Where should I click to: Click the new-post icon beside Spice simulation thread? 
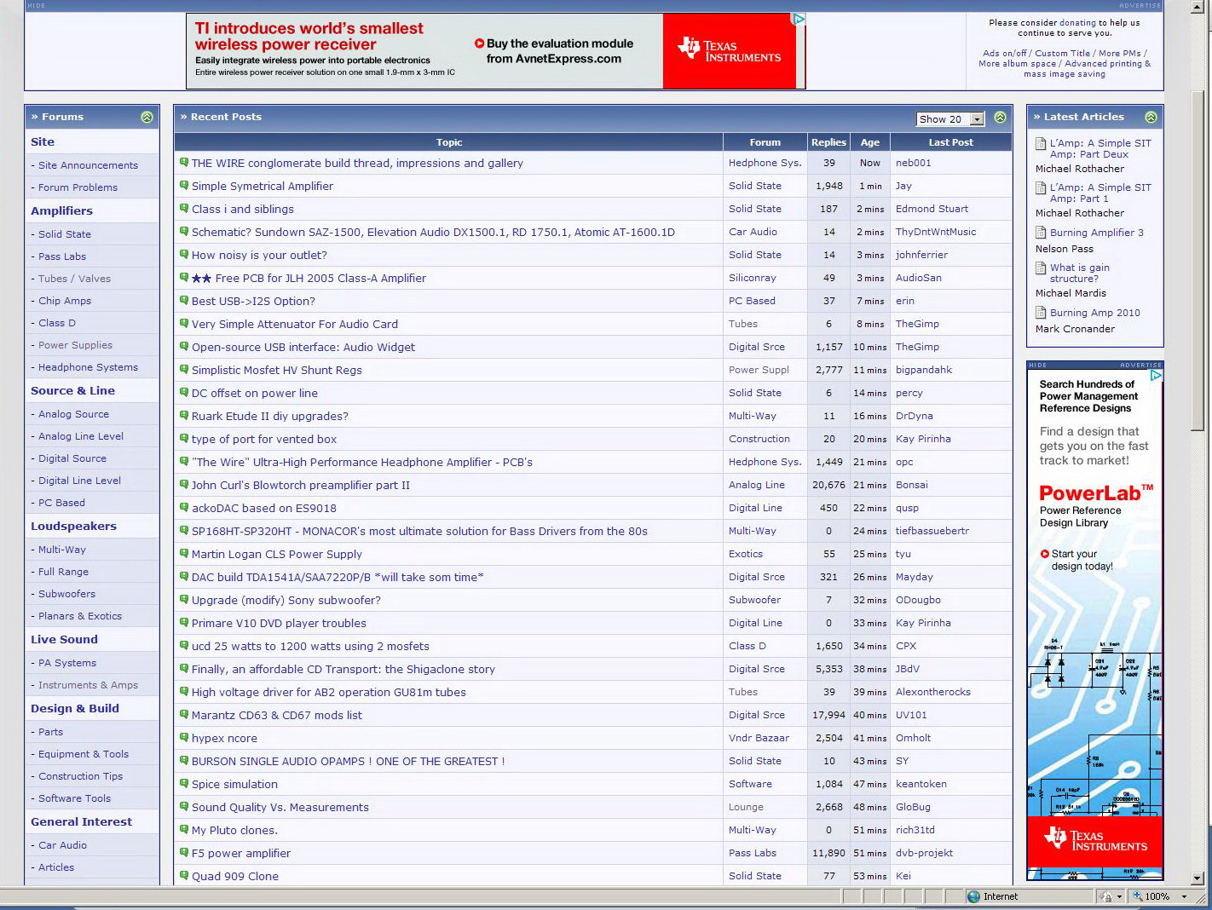(183, 783)
